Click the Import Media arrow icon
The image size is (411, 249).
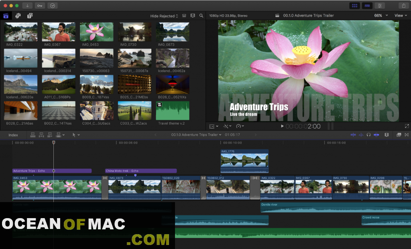click(x=27, y=6)
